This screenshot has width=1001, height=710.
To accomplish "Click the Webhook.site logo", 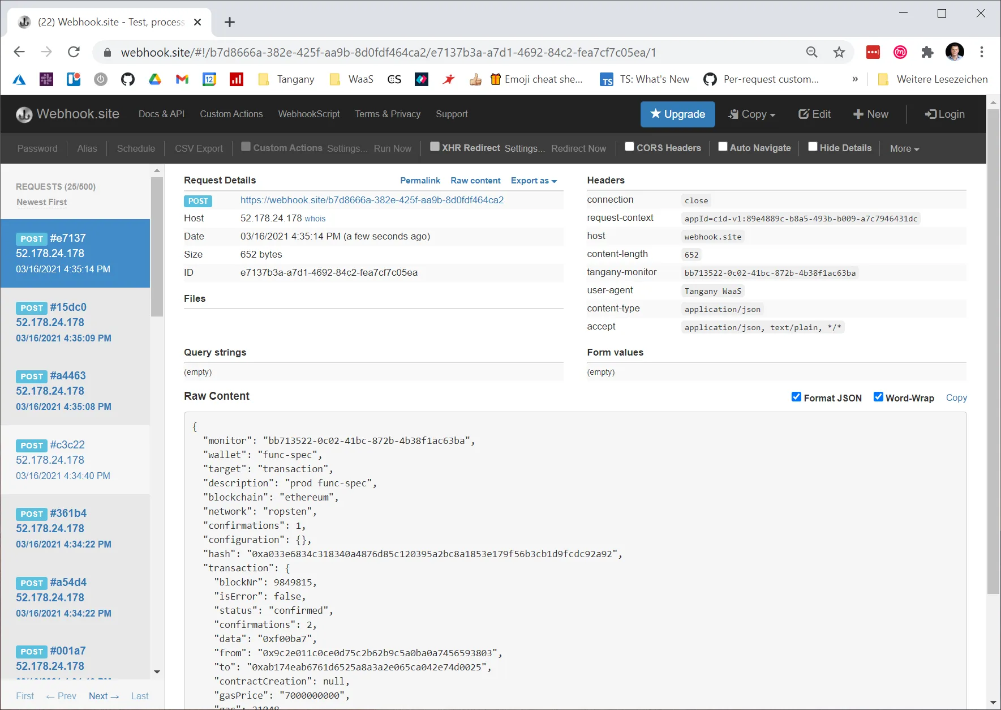I will (68, 114).
